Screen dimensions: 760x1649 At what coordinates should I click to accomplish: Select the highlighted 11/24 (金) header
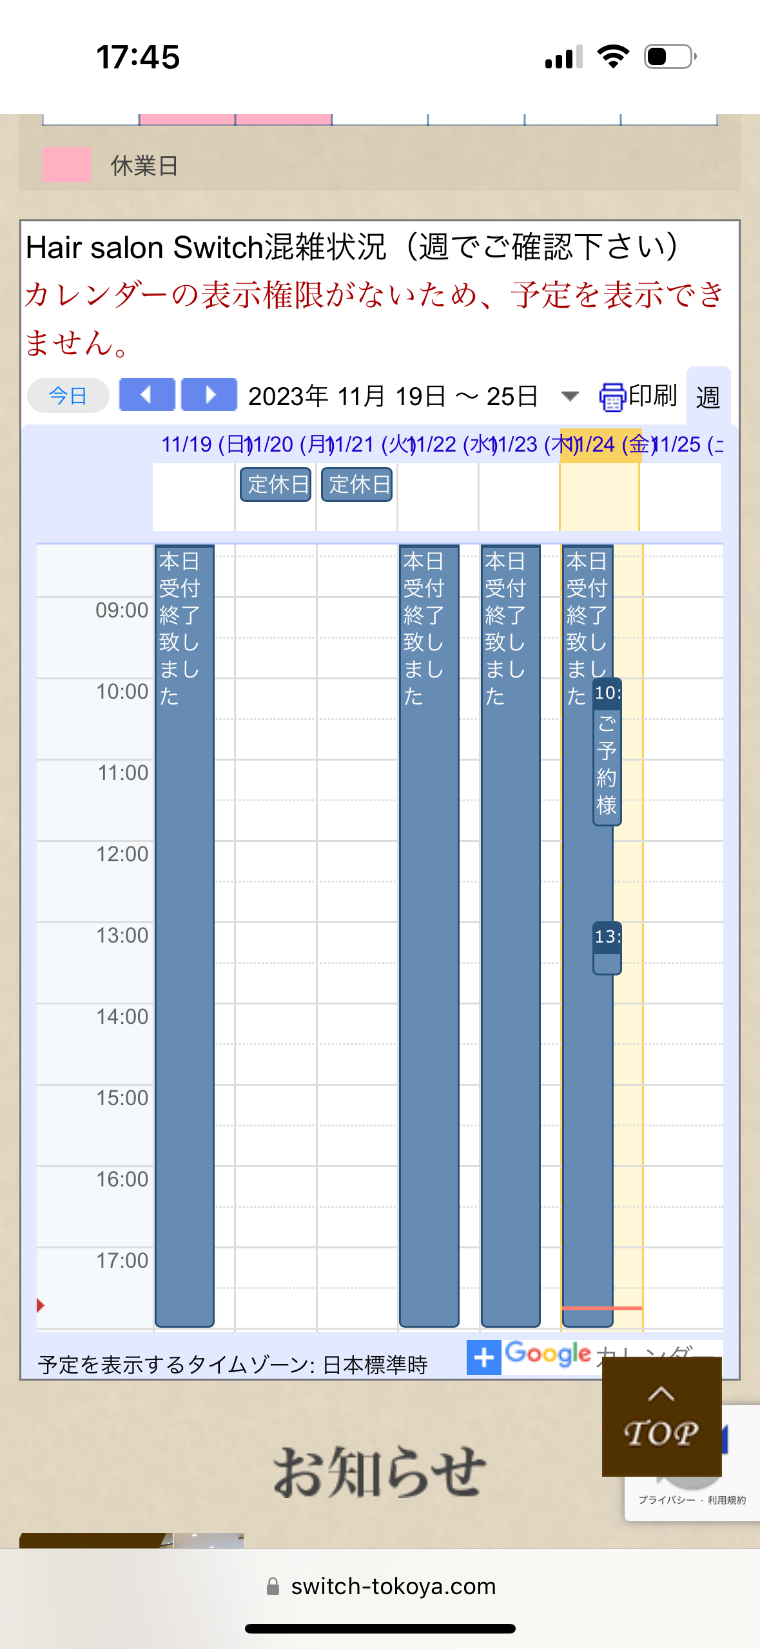pyautogui.click(x=599, y=445)
